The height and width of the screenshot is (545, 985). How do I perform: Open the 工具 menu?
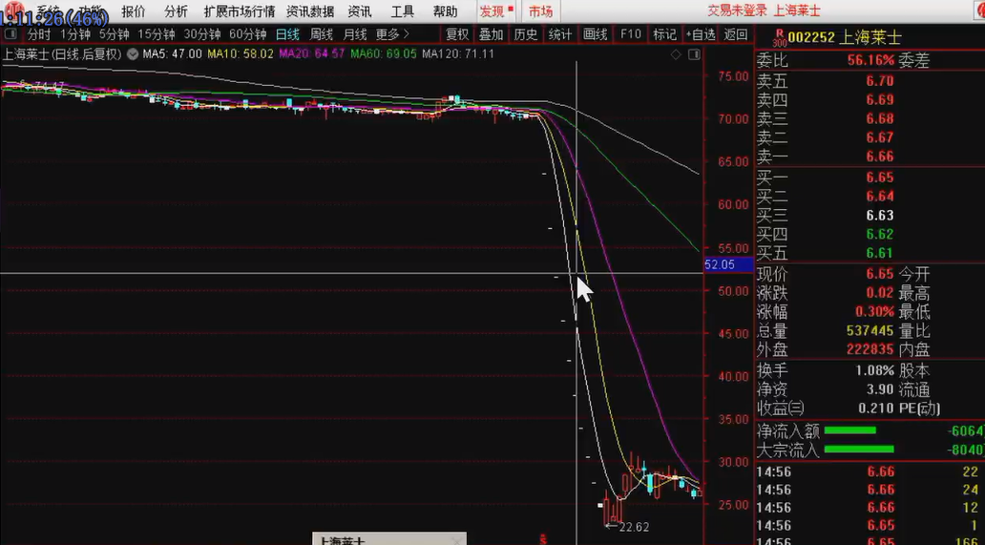pyautogui.click(x=403, y=11)
